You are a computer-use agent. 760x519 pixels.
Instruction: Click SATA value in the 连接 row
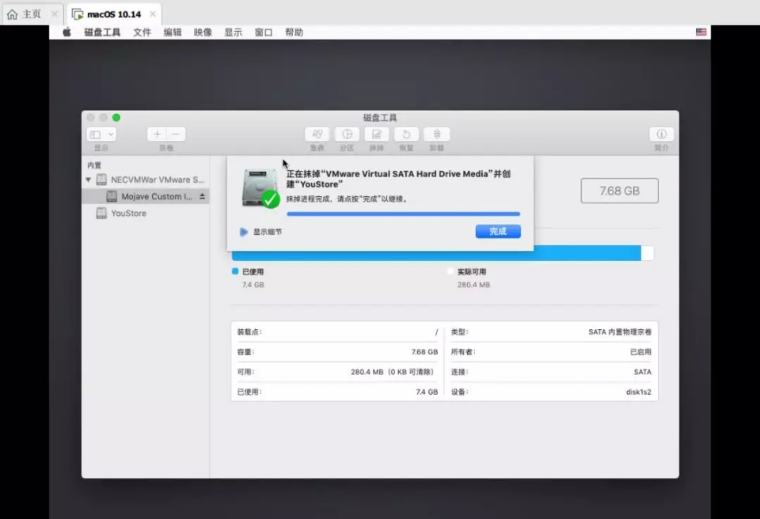(x=642, y=372)
